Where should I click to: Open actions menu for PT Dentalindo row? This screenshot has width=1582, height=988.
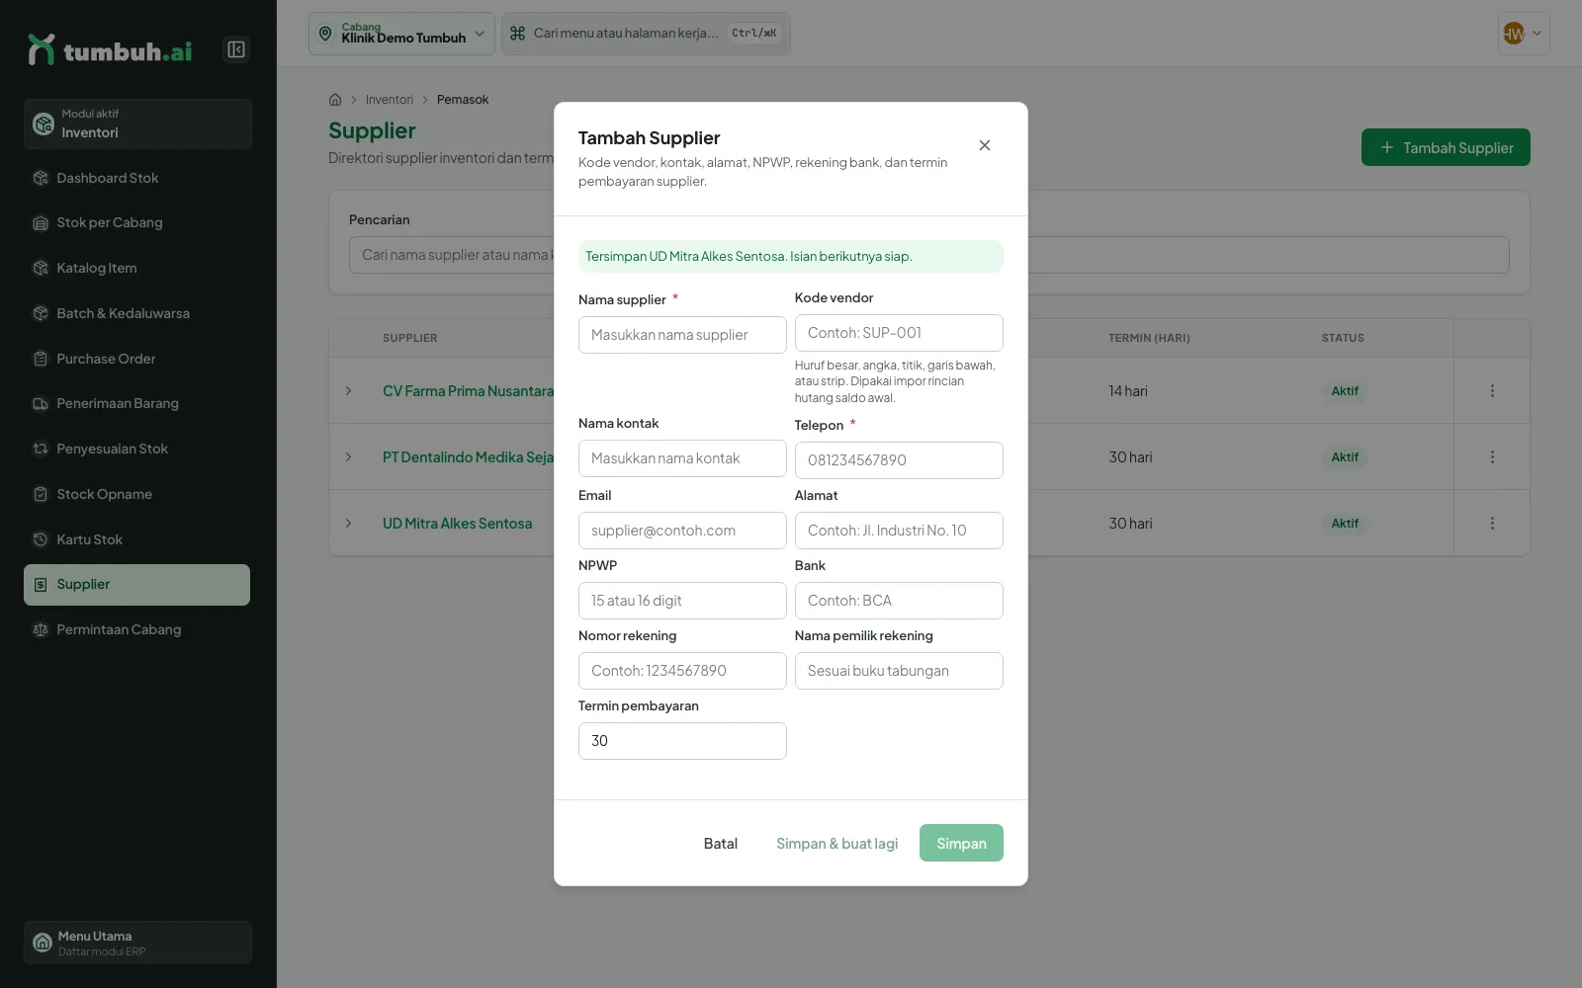pyautogui.click(x=1492, y=457)
